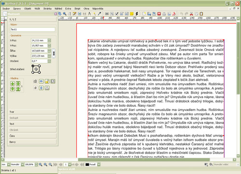Select the Edit contents of frame tool
Viewport: 241px width, 174px height.
(69, 14)
